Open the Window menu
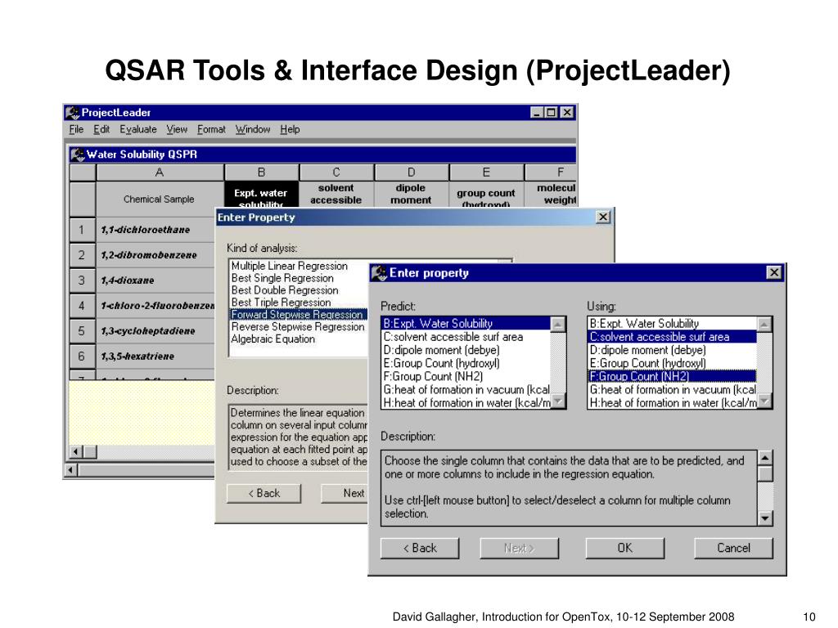This screenshot has width=838, height=628. tap(252, 129)
